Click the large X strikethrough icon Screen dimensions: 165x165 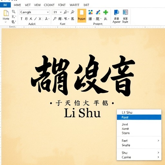coord(40,19)
